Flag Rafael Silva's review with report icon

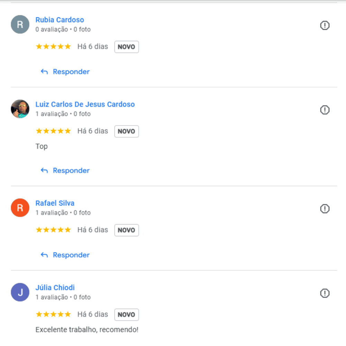[x=325, y=209]
